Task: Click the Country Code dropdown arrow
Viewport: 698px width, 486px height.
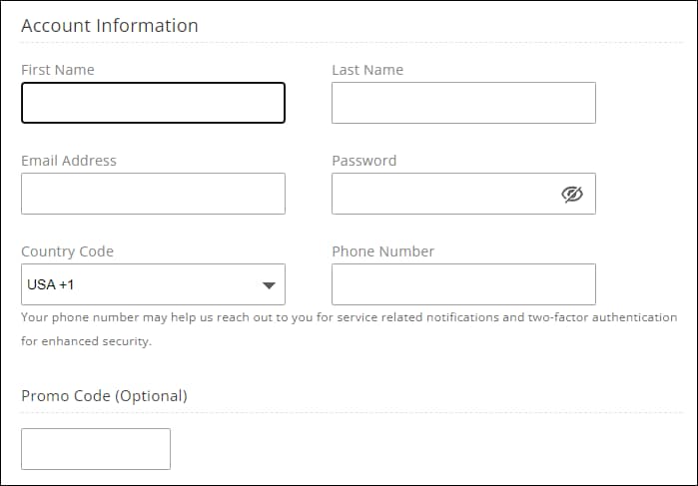Action: tap(268, 285)
